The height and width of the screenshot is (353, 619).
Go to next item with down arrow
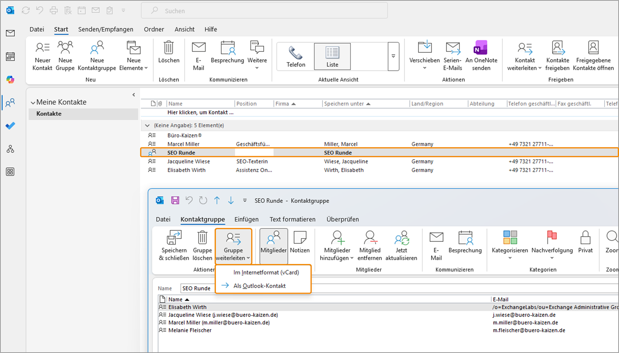(231, 201)
